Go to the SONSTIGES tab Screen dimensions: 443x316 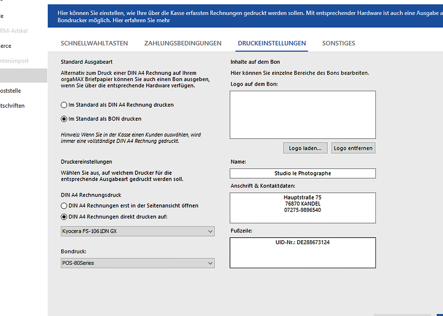(338, 43)
